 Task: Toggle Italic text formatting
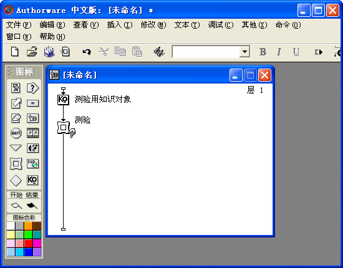click(279, 52)
